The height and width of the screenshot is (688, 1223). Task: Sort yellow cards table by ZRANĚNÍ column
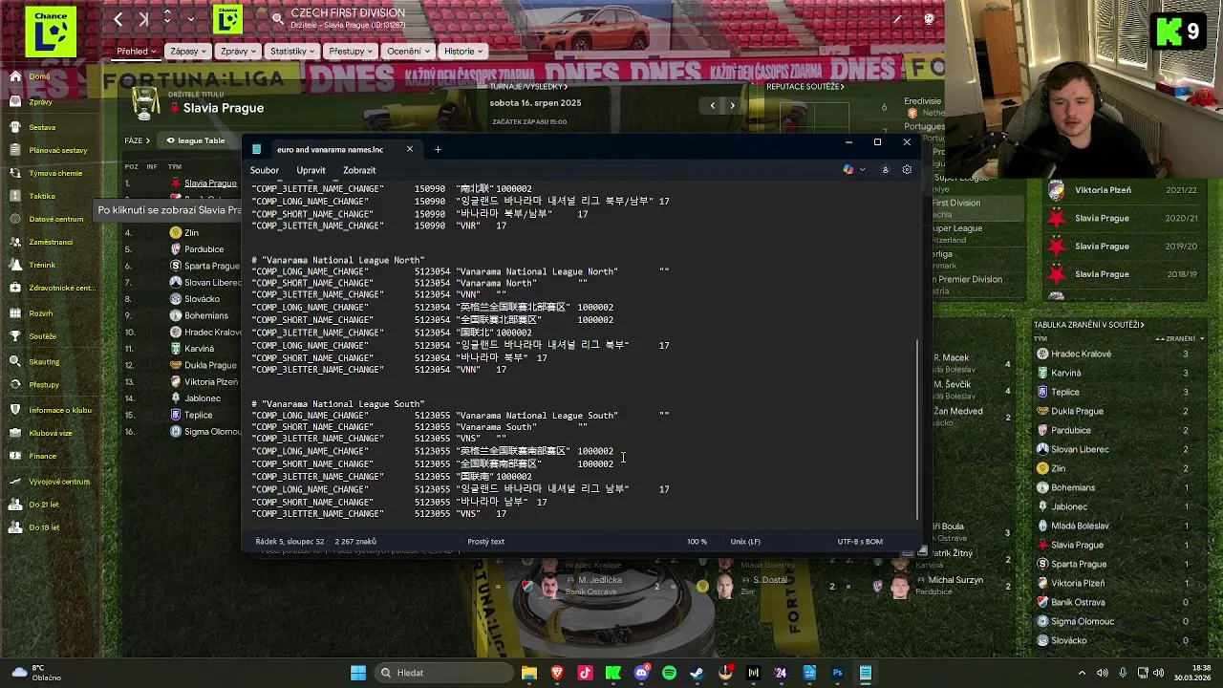1181,339
